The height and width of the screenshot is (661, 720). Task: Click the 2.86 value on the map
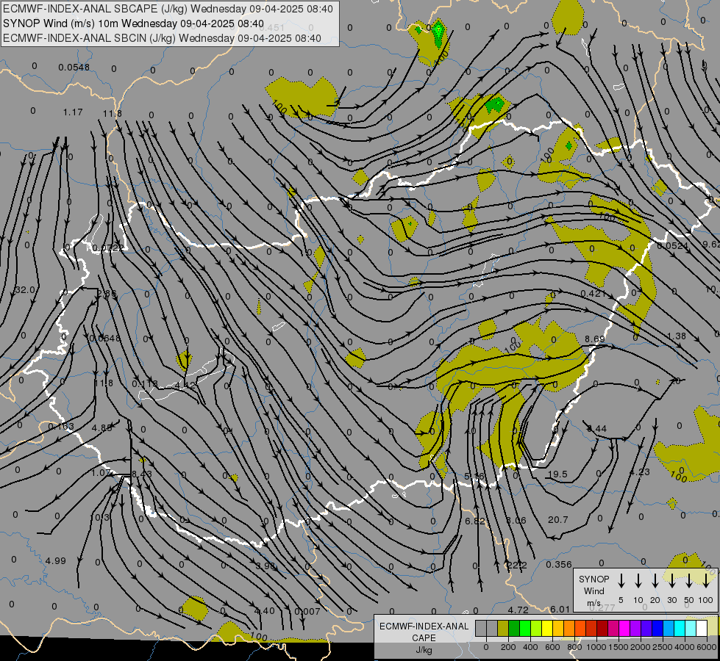click(107, 294)
